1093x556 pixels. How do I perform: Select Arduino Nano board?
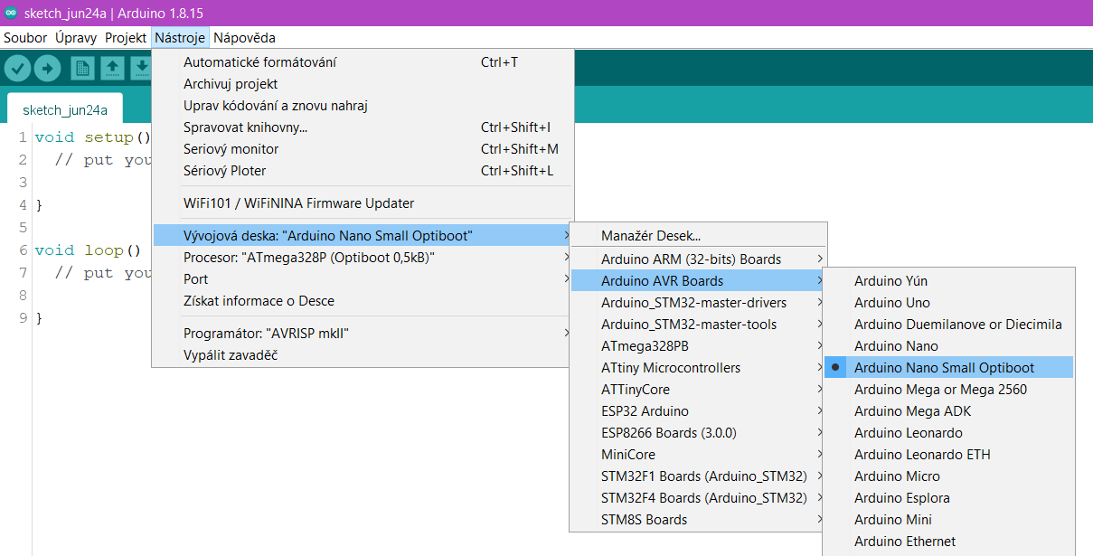click(x=948, y=346)
